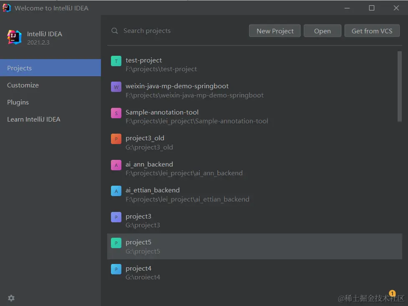Click version text 2021.2.3

[38, 42]
